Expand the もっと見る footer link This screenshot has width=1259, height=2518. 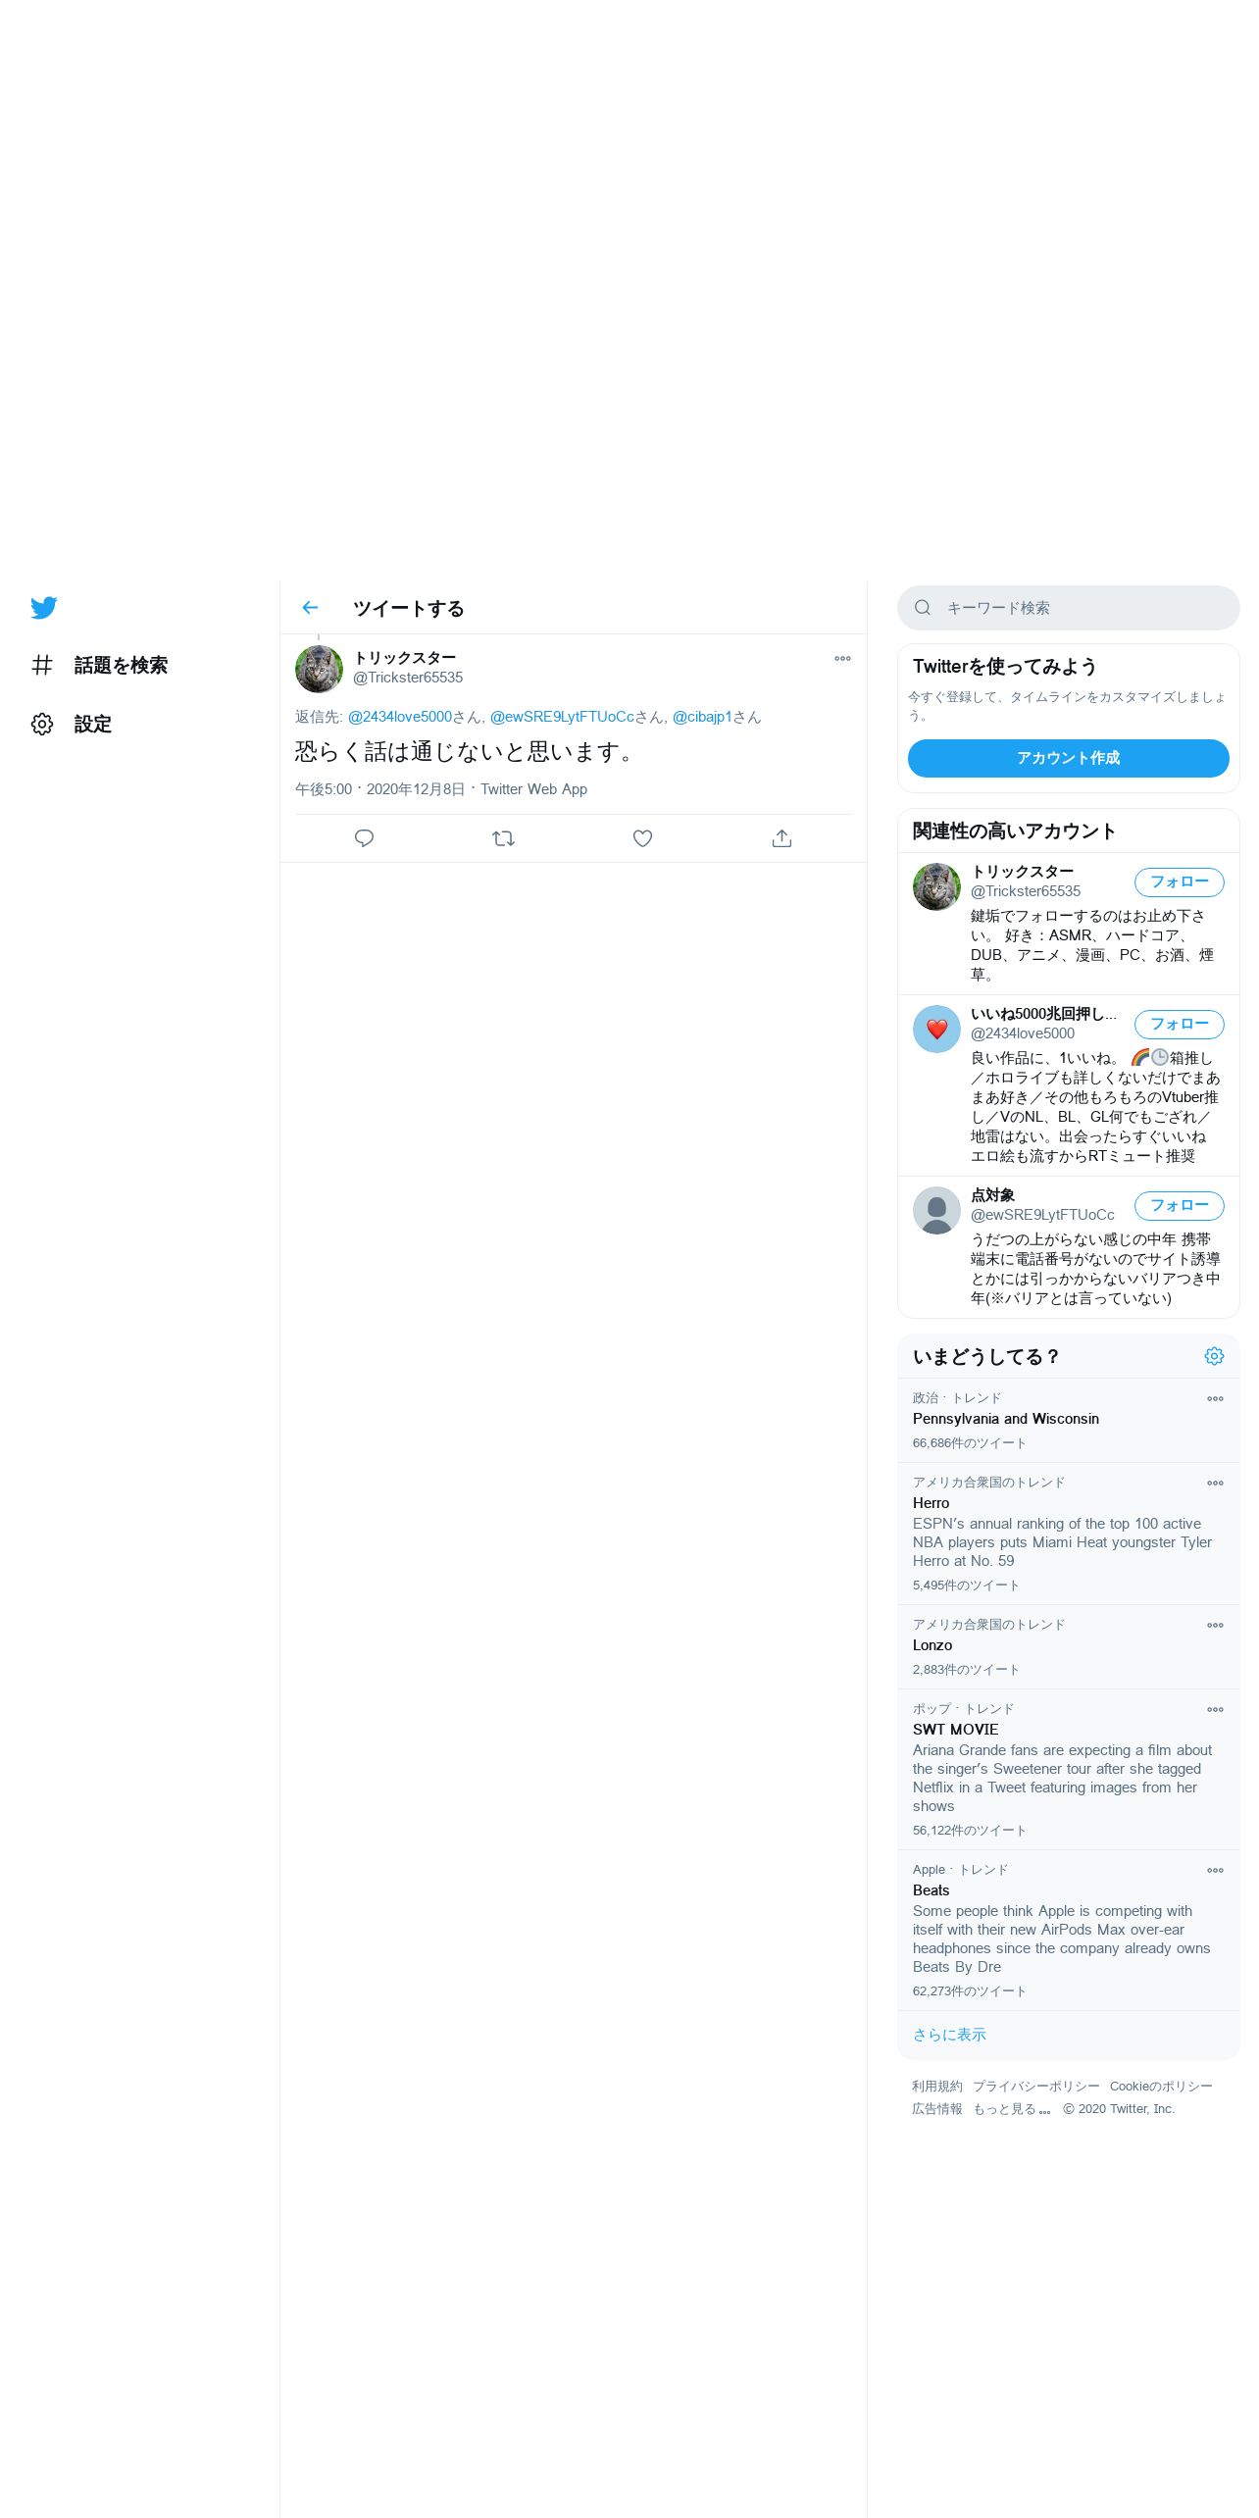tap(1011, 2109)
